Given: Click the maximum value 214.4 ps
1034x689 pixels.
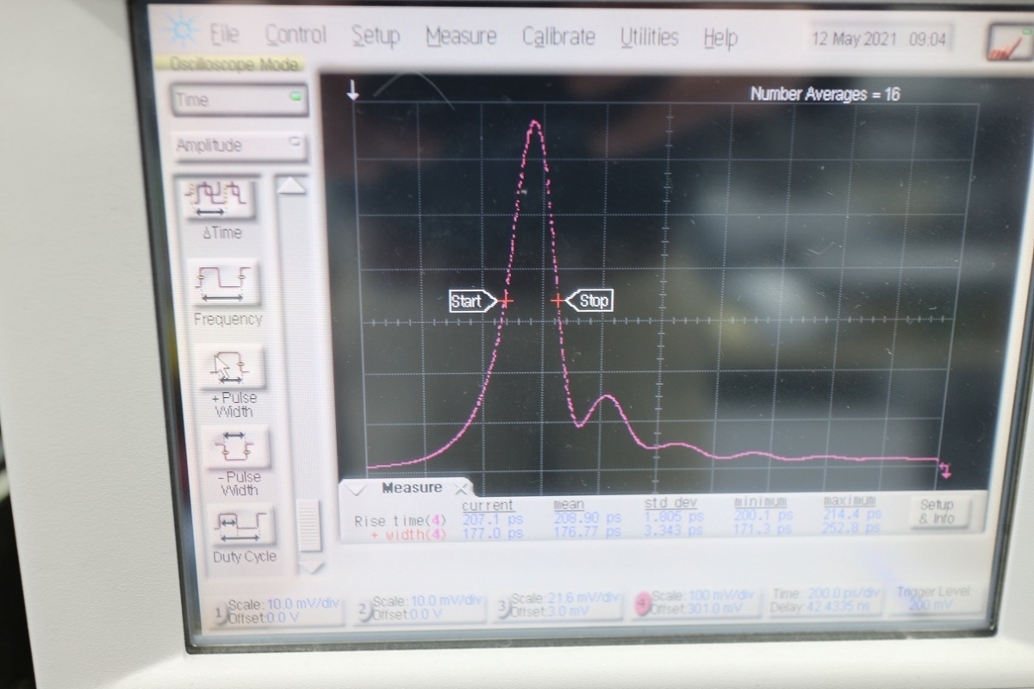Looking at the screenshot, I should point(853,513).
